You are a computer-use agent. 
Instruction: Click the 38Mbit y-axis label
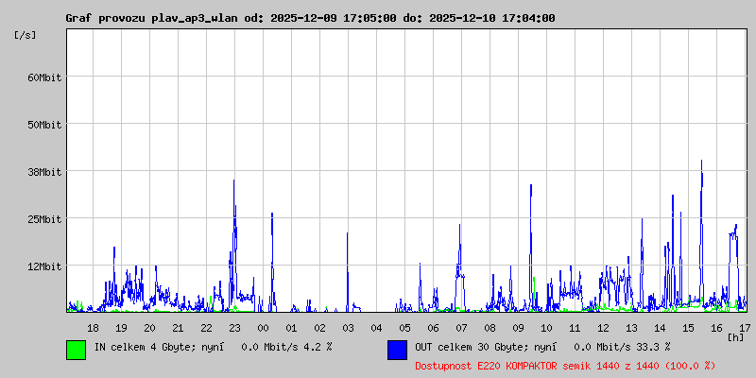(x=44, y=172)
